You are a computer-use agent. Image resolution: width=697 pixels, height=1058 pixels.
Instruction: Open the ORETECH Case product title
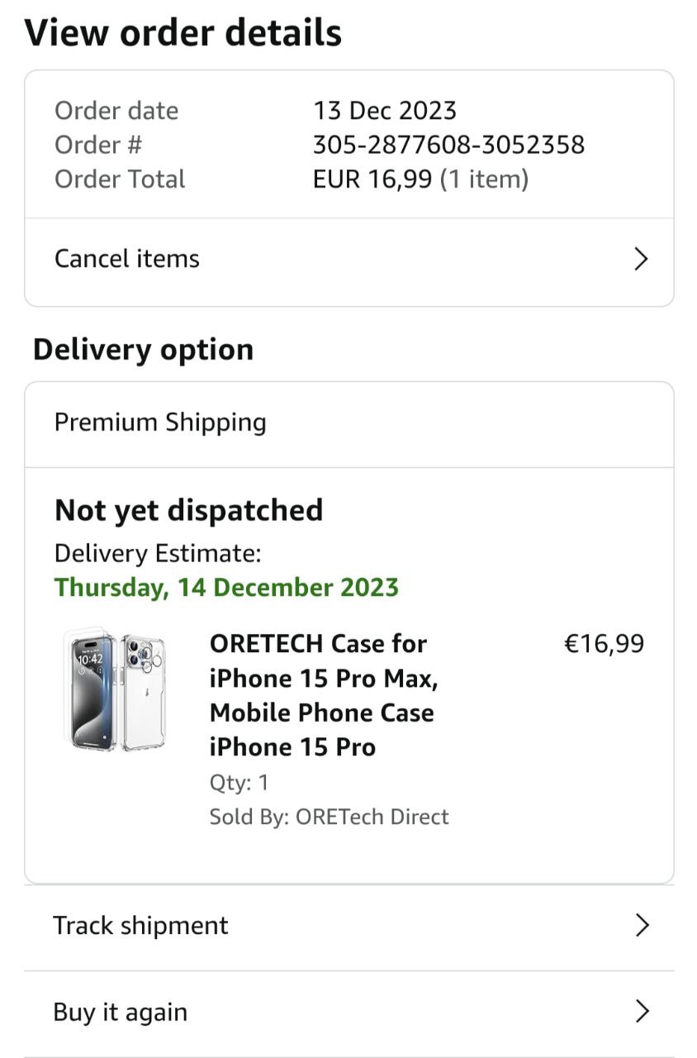point(324,695)
